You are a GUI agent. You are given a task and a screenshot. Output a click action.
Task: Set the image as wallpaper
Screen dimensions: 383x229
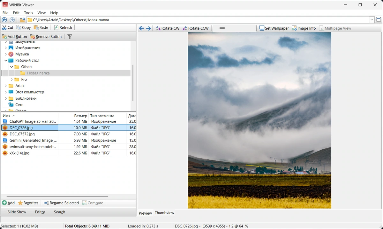[x=274, y=28]
